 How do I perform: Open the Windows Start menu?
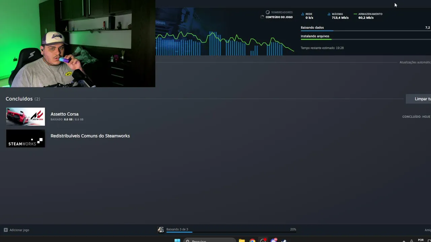pos(177,240)
